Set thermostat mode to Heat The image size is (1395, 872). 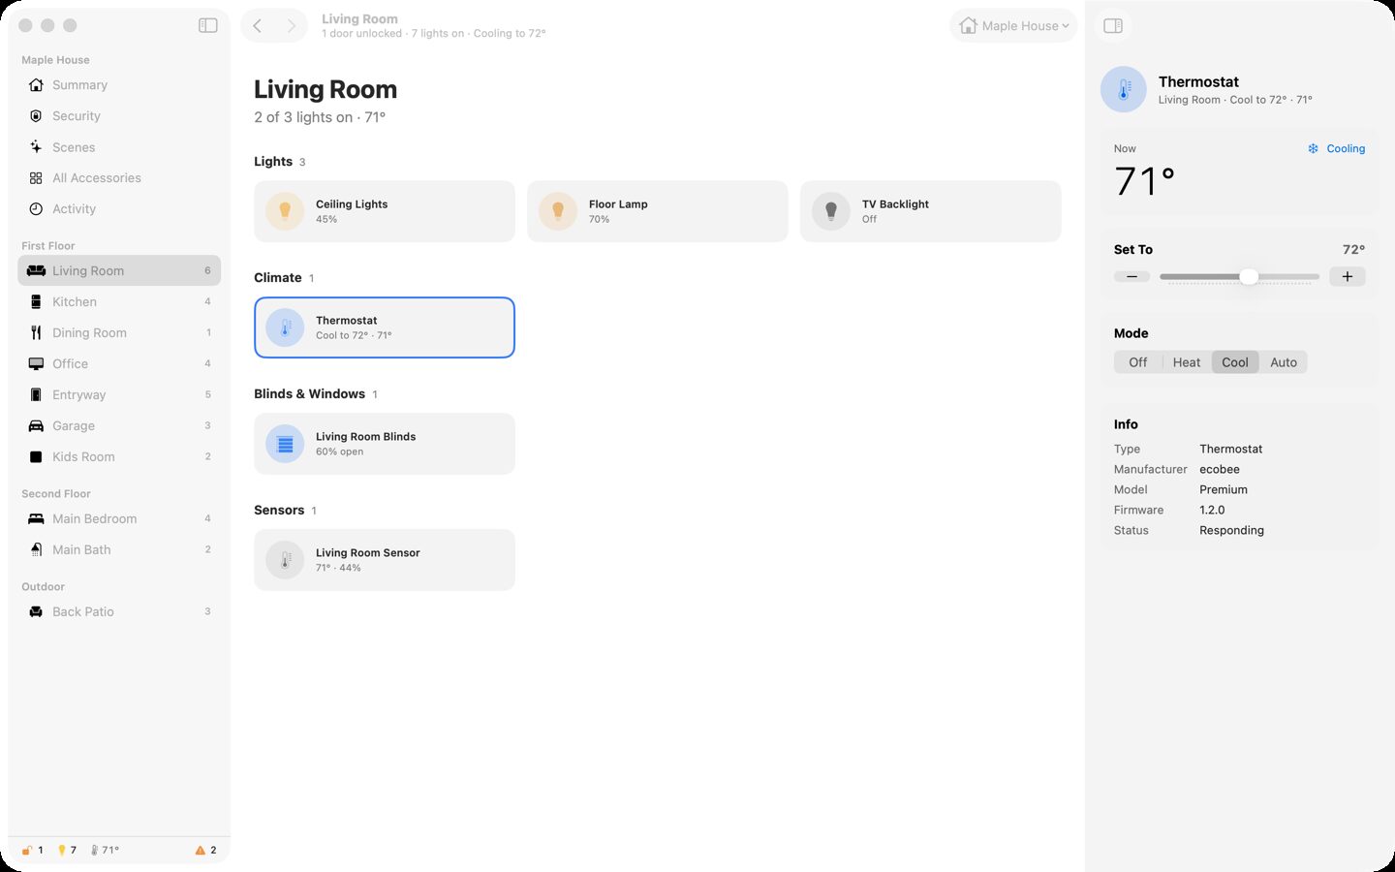point(1187,362)
